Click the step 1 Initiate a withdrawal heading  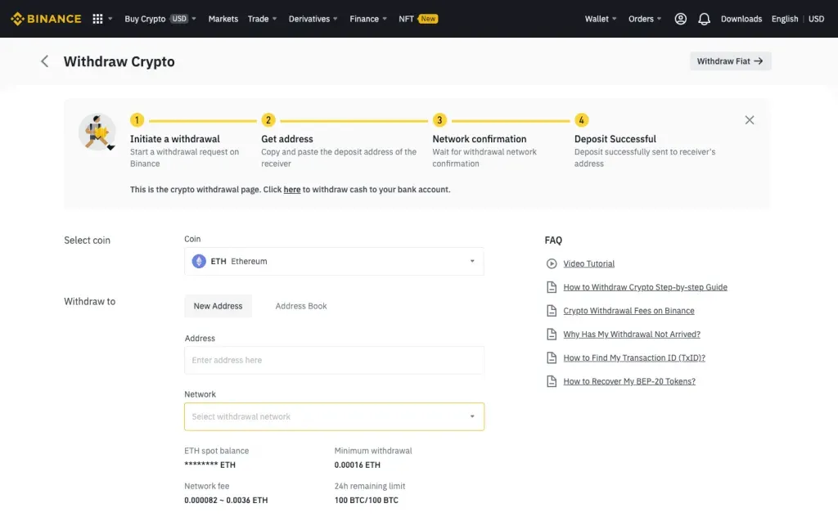[x=175, y=139]
